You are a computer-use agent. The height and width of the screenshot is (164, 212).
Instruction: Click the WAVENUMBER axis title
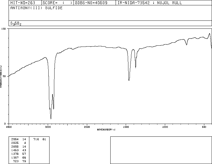pos(106,130)
